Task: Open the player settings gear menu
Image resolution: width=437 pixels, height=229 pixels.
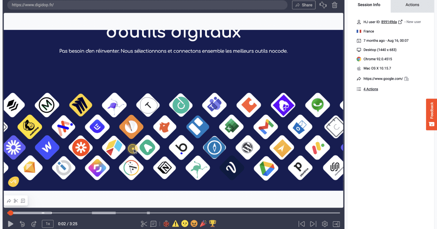Action: click(x=325, y=224)
